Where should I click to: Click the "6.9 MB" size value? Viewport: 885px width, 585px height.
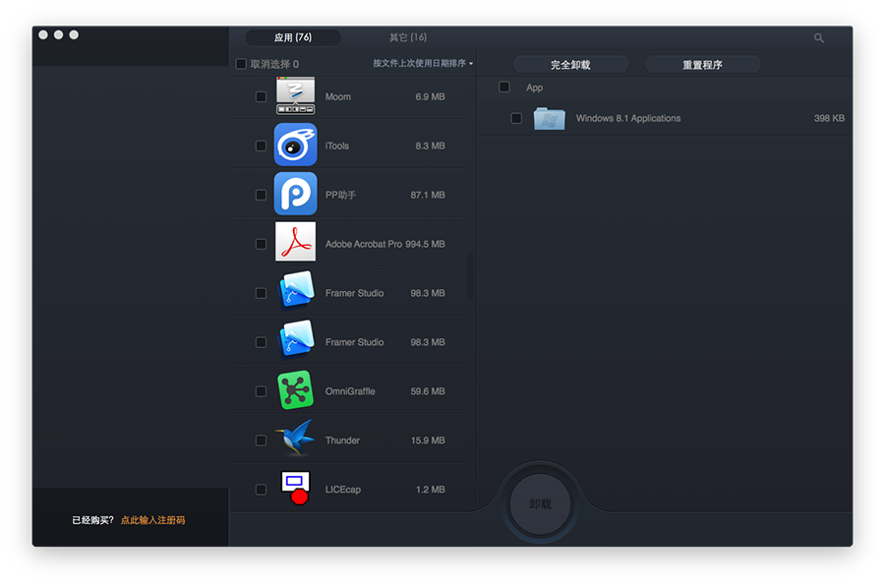coord(430,96)
